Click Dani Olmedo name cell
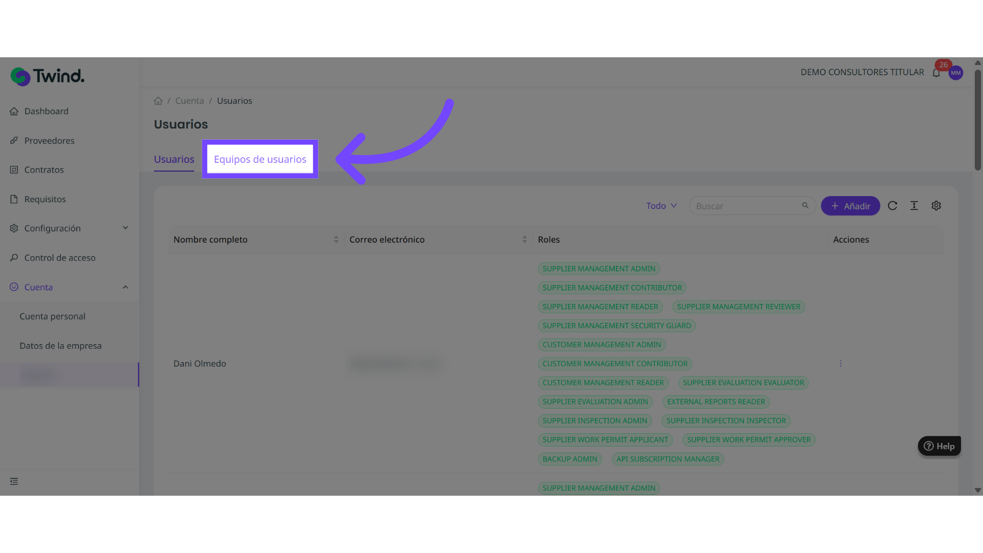 (200, 364)
